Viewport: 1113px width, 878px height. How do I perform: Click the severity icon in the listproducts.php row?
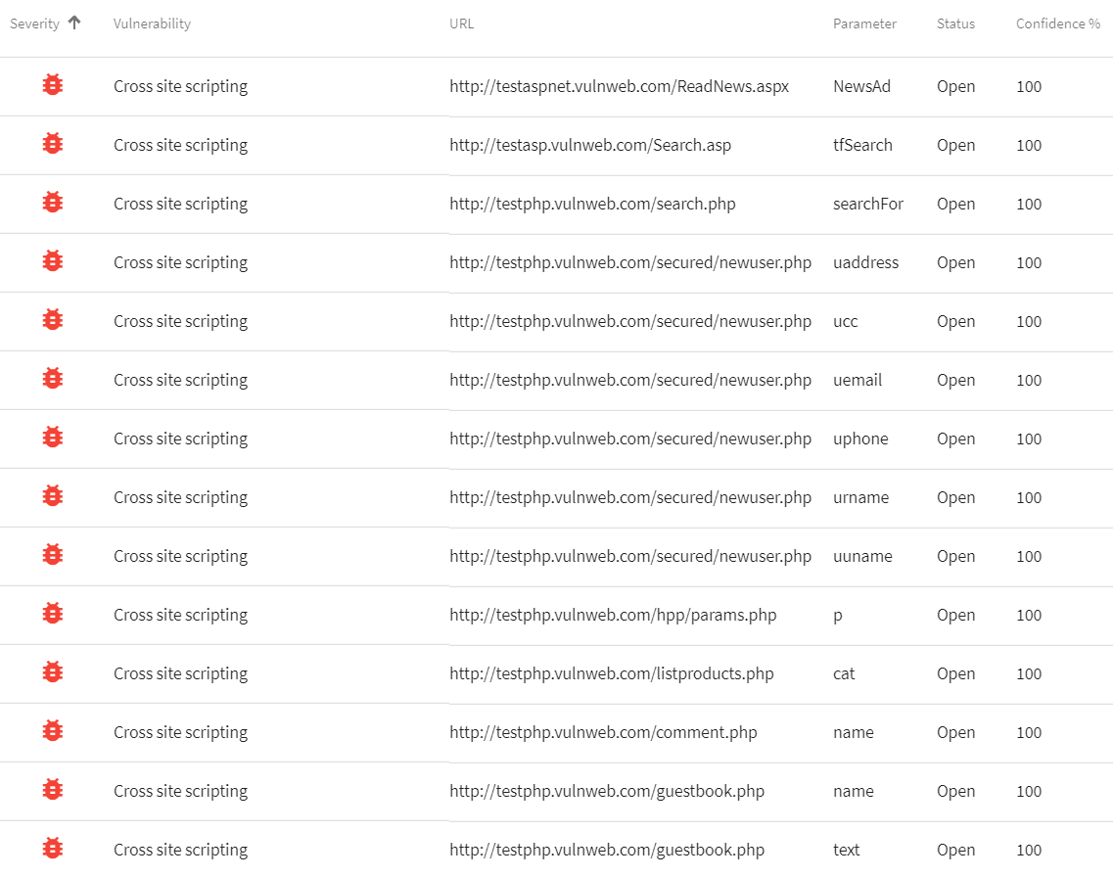pyautogui.click(x=53, y=673)
